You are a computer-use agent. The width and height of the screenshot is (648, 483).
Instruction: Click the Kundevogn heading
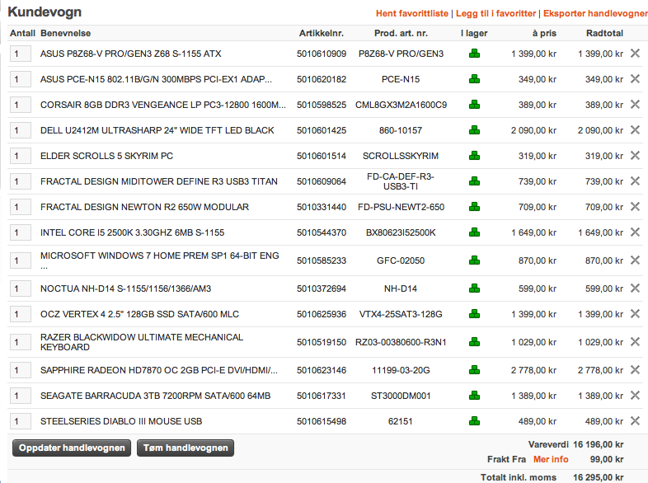click(45, 12)
